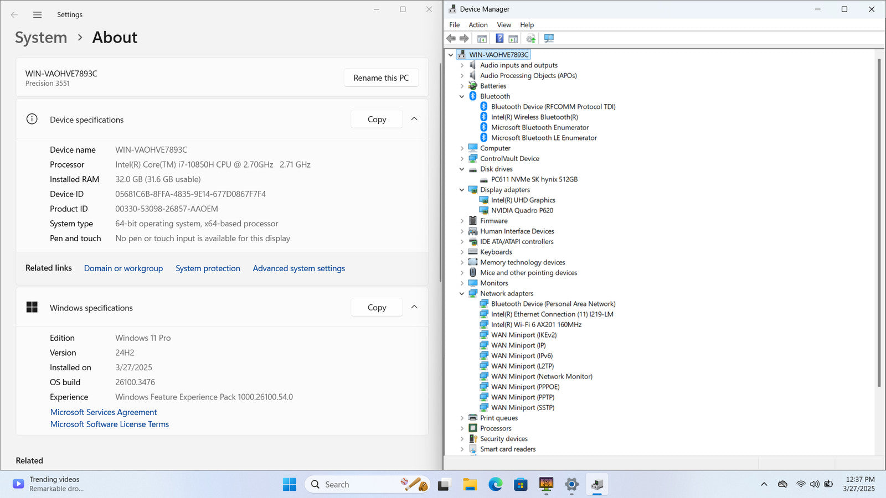Open the Help menu in Device Manager

[x=527, y=25]
